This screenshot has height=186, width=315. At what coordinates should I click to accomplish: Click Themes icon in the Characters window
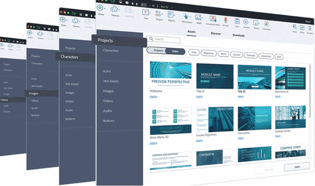pyautogui.click(x=75, y=21)
